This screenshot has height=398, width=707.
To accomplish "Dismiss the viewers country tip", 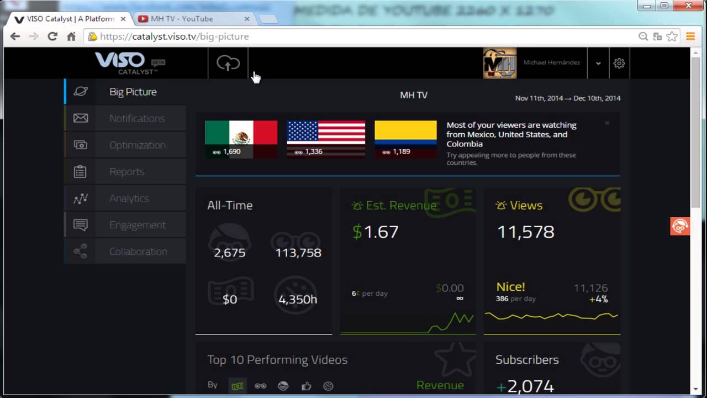I will click(x=607, y=123).
